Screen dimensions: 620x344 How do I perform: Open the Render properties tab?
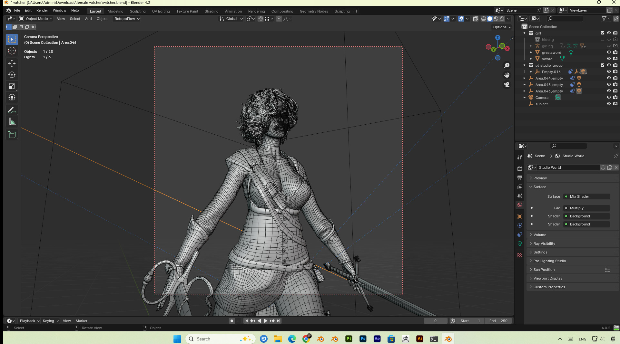point(519,168)
